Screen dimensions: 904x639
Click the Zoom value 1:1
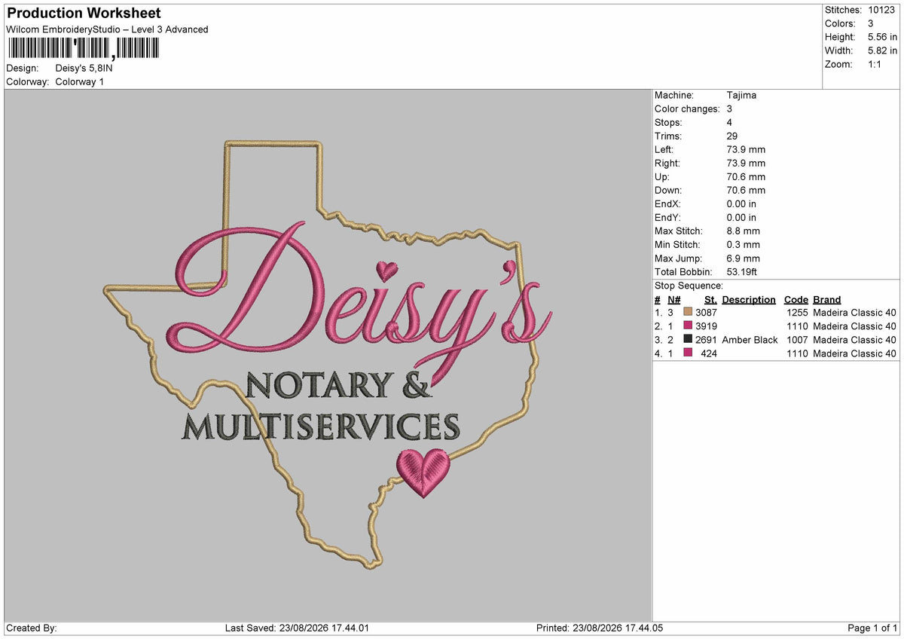click(x=876, y=64)
